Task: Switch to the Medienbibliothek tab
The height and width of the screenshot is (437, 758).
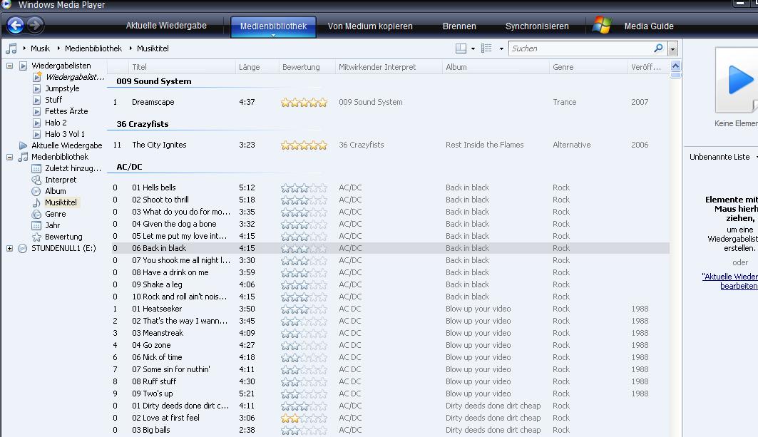Action: tap(274, 26)
